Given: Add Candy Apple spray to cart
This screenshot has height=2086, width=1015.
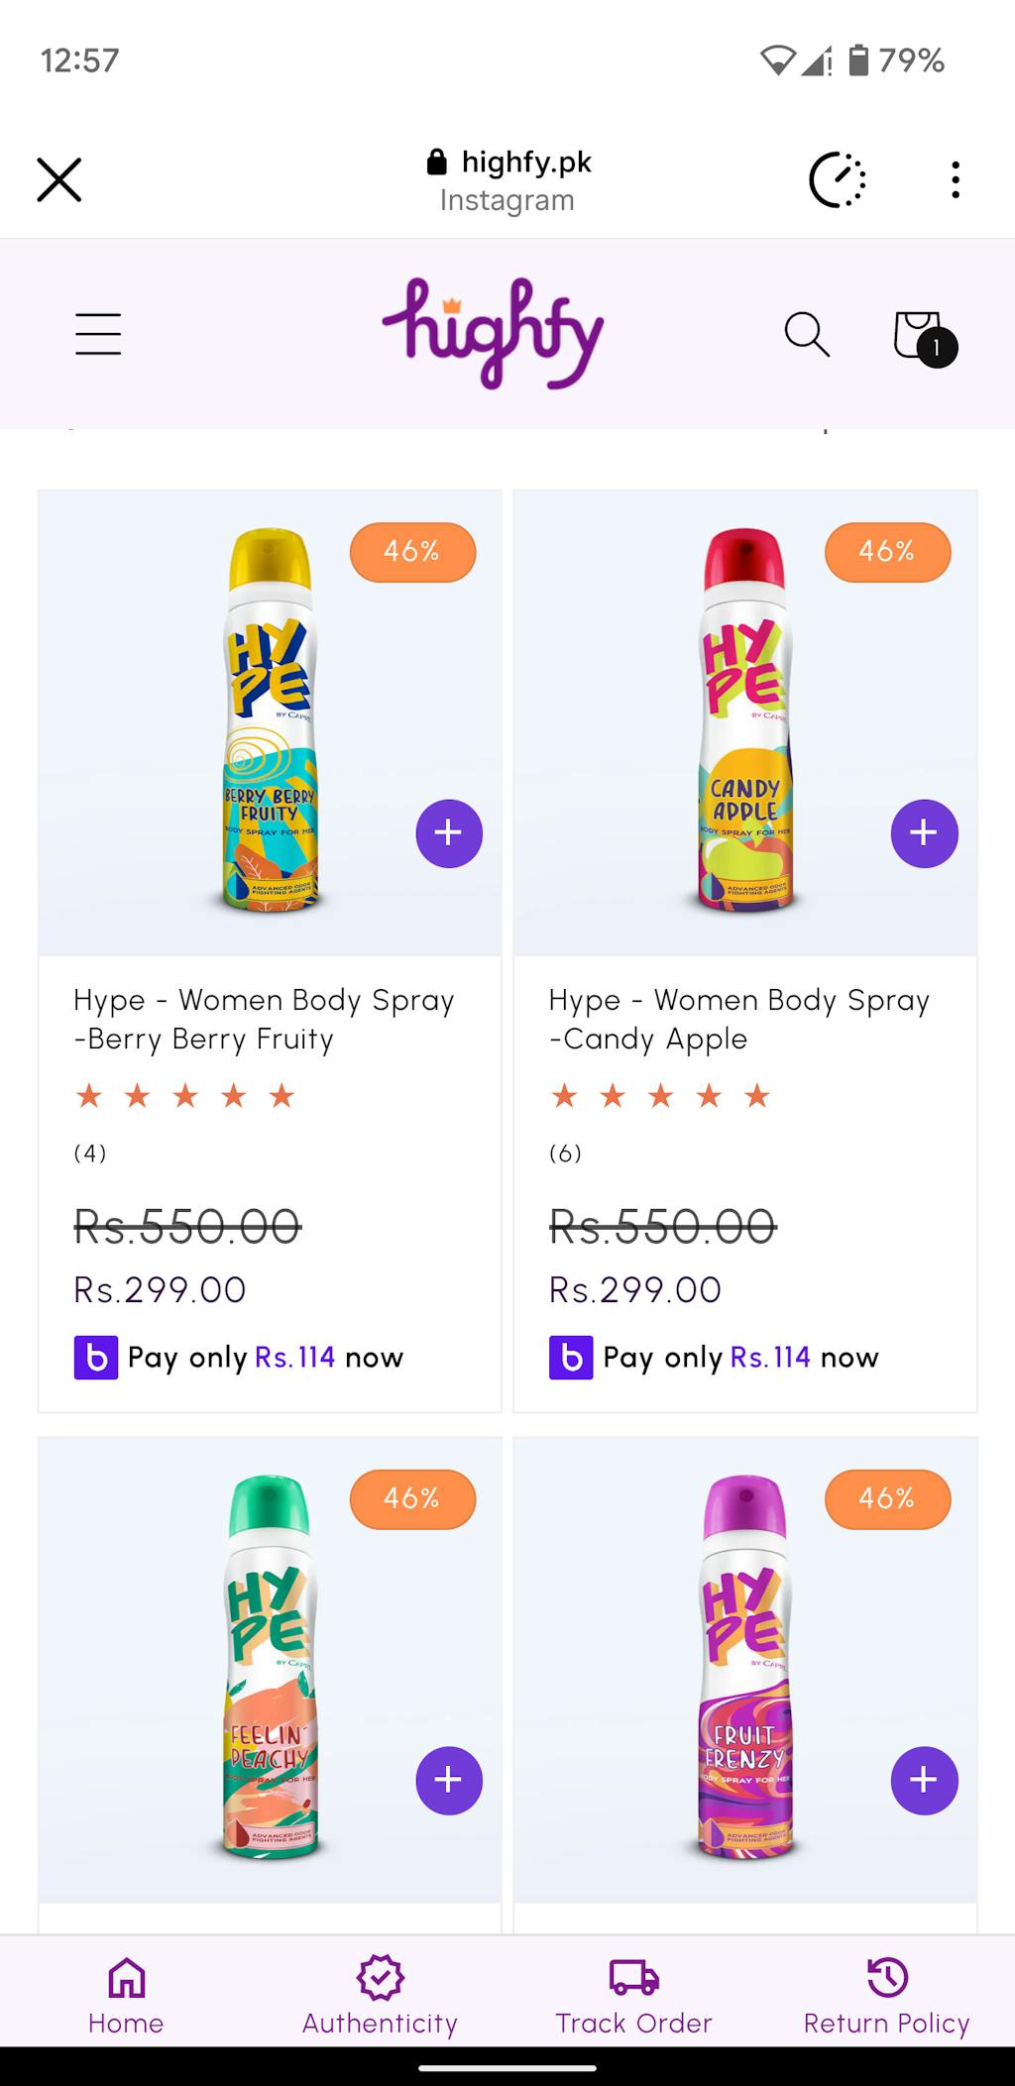Looking at the screenshot, I should [924, 833].
